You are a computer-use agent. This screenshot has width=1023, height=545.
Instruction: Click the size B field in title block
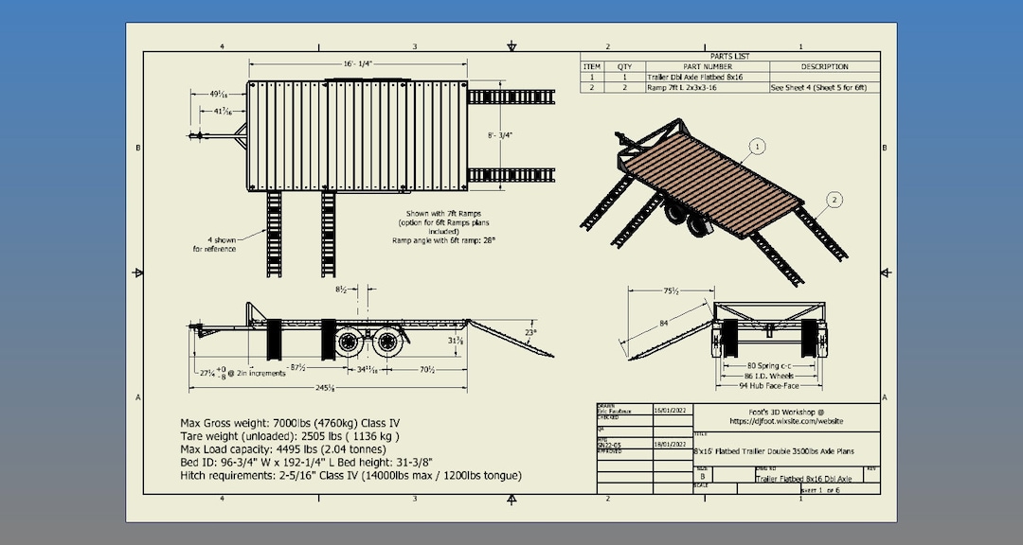(x=702, y=475)
